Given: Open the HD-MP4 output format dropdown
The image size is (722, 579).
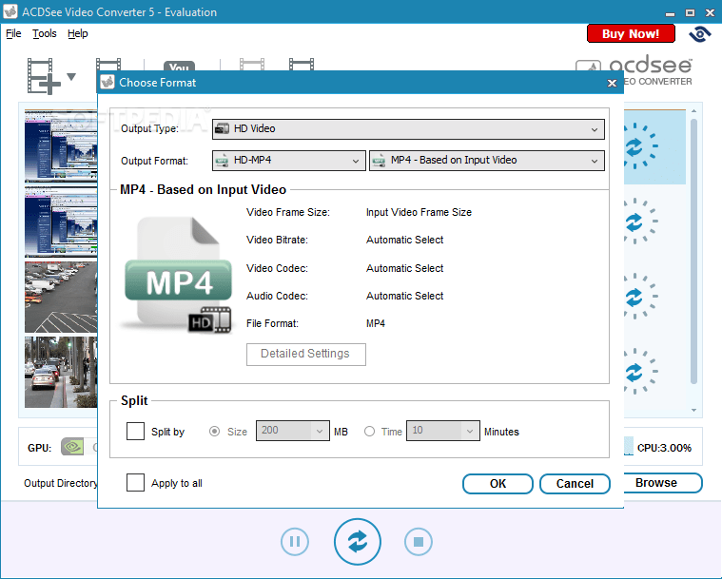Looking at the screenshot, I should pos(289,161).
